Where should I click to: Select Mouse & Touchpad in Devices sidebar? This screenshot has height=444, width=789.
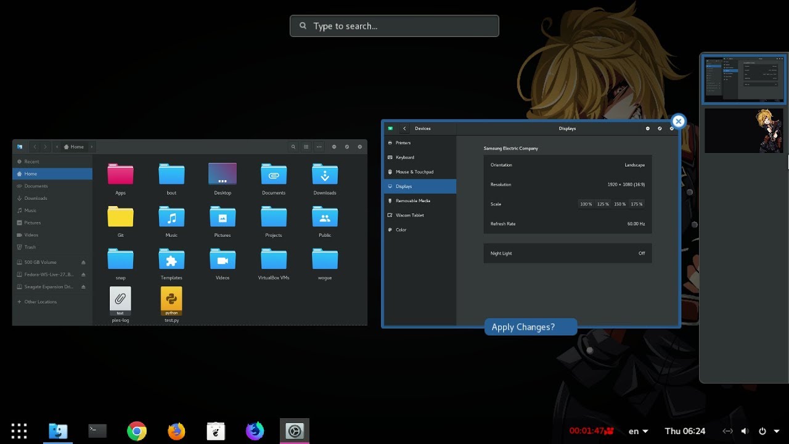coord(414,172)
